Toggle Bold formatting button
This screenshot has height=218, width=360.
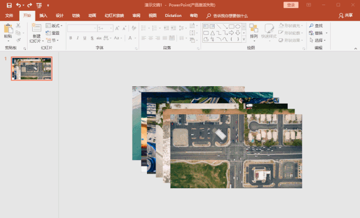[x=71, y=38]
